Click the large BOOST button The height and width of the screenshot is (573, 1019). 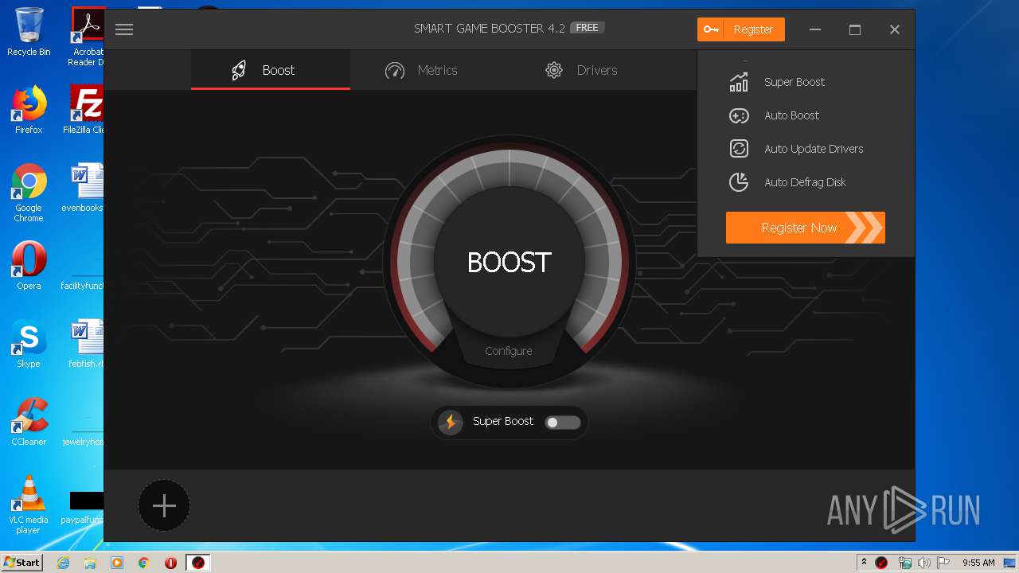(x=509, y=262)
